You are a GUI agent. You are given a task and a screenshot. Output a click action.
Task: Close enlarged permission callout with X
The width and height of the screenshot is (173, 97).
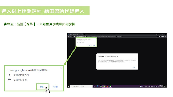coord(61,68)
